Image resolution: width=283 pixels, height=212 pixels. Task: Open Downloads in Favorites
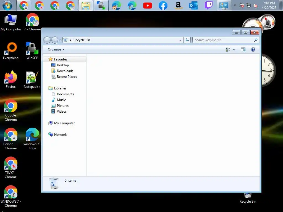point(65,71)
